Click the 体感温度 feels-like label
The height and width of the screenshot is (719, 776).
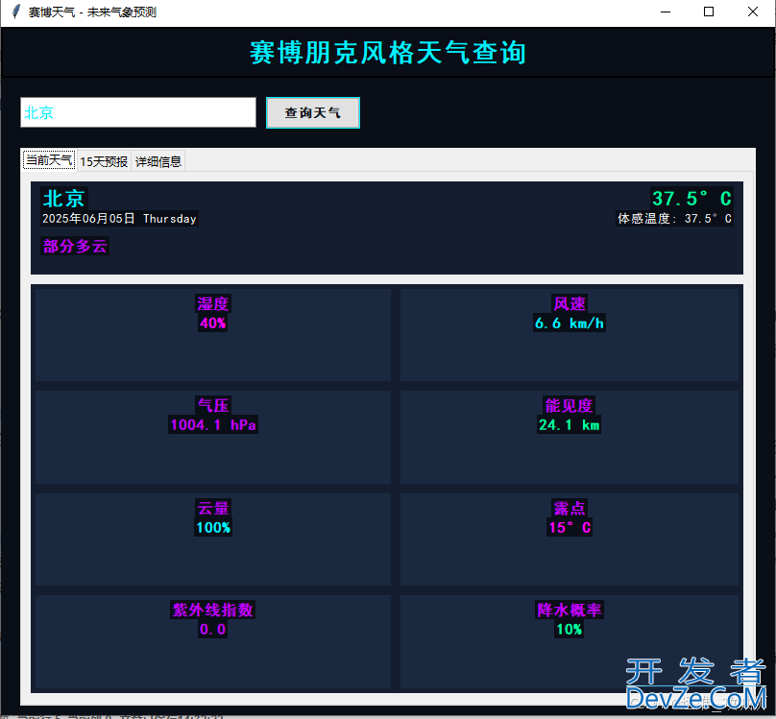point(674,219)
